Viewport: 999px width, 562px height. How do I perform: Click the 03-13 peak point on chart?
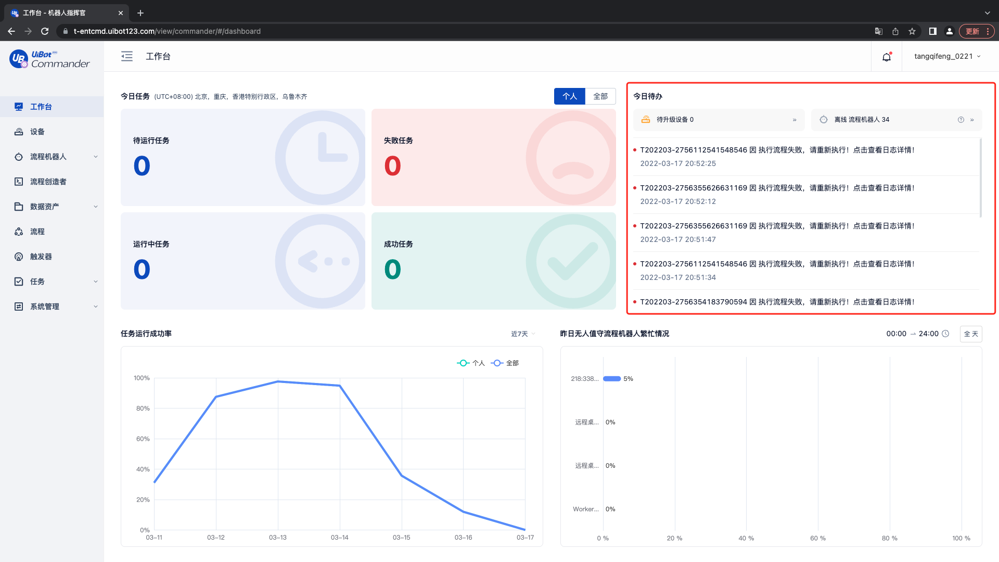tap(278, 381)
